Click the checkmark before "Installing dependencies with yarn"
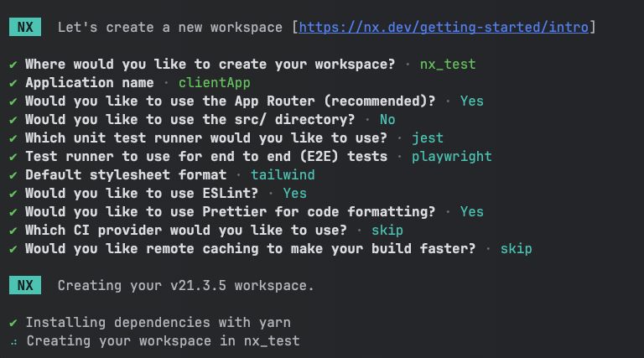The height and width of the screenshot is (358, 644). pyautogui.click(x=13, y=323)
